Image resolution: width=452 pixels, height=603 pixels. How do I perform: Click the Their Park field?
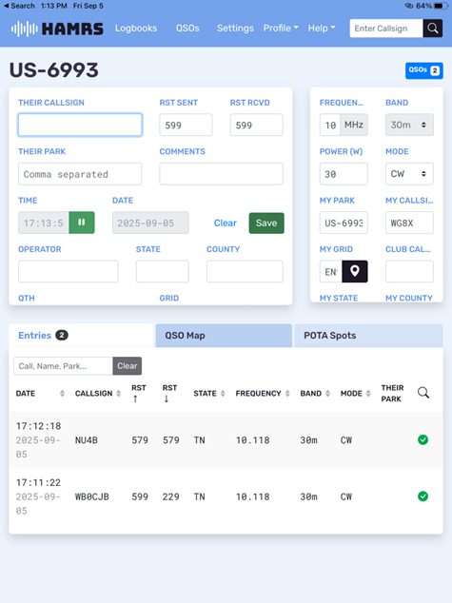(80, 173)
